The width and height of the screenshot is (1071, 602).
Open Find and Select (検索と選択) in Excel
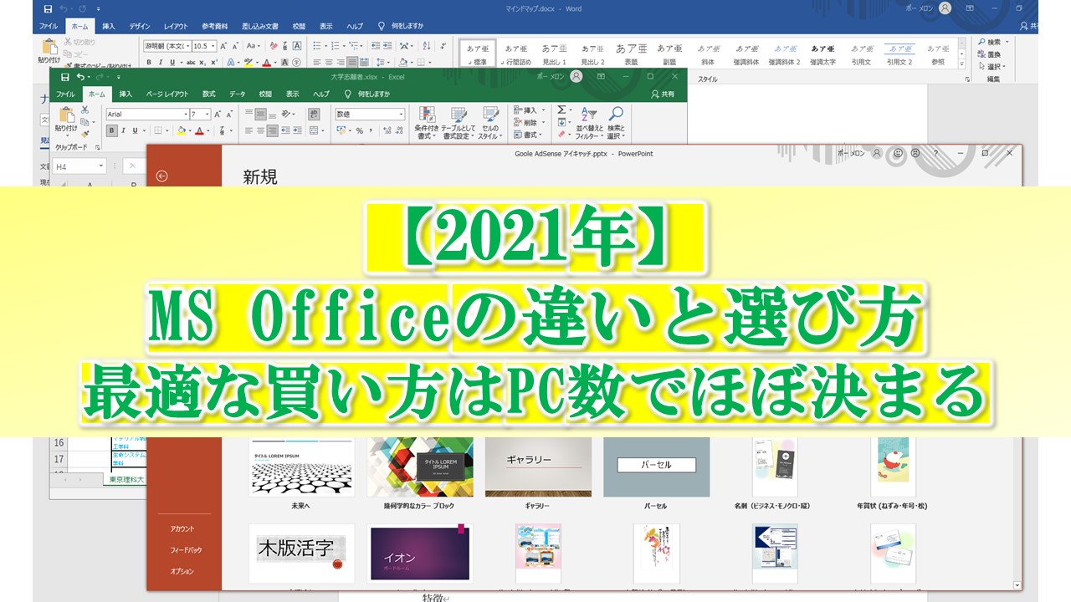616,123
